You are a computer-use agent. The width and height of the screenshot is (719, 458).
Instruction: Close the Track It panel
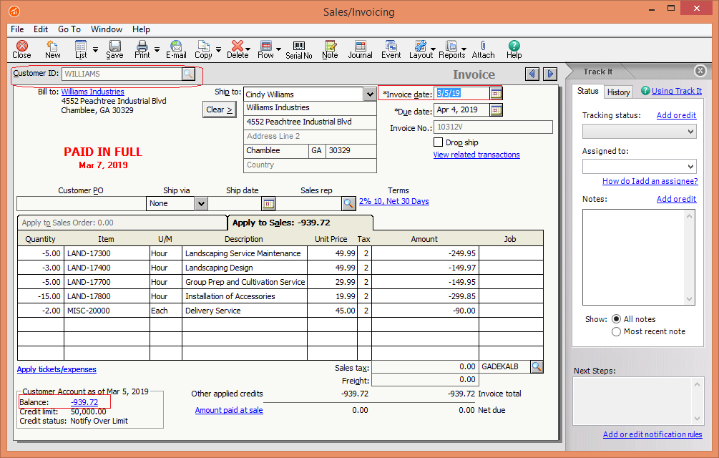click(x=700, y=71)
